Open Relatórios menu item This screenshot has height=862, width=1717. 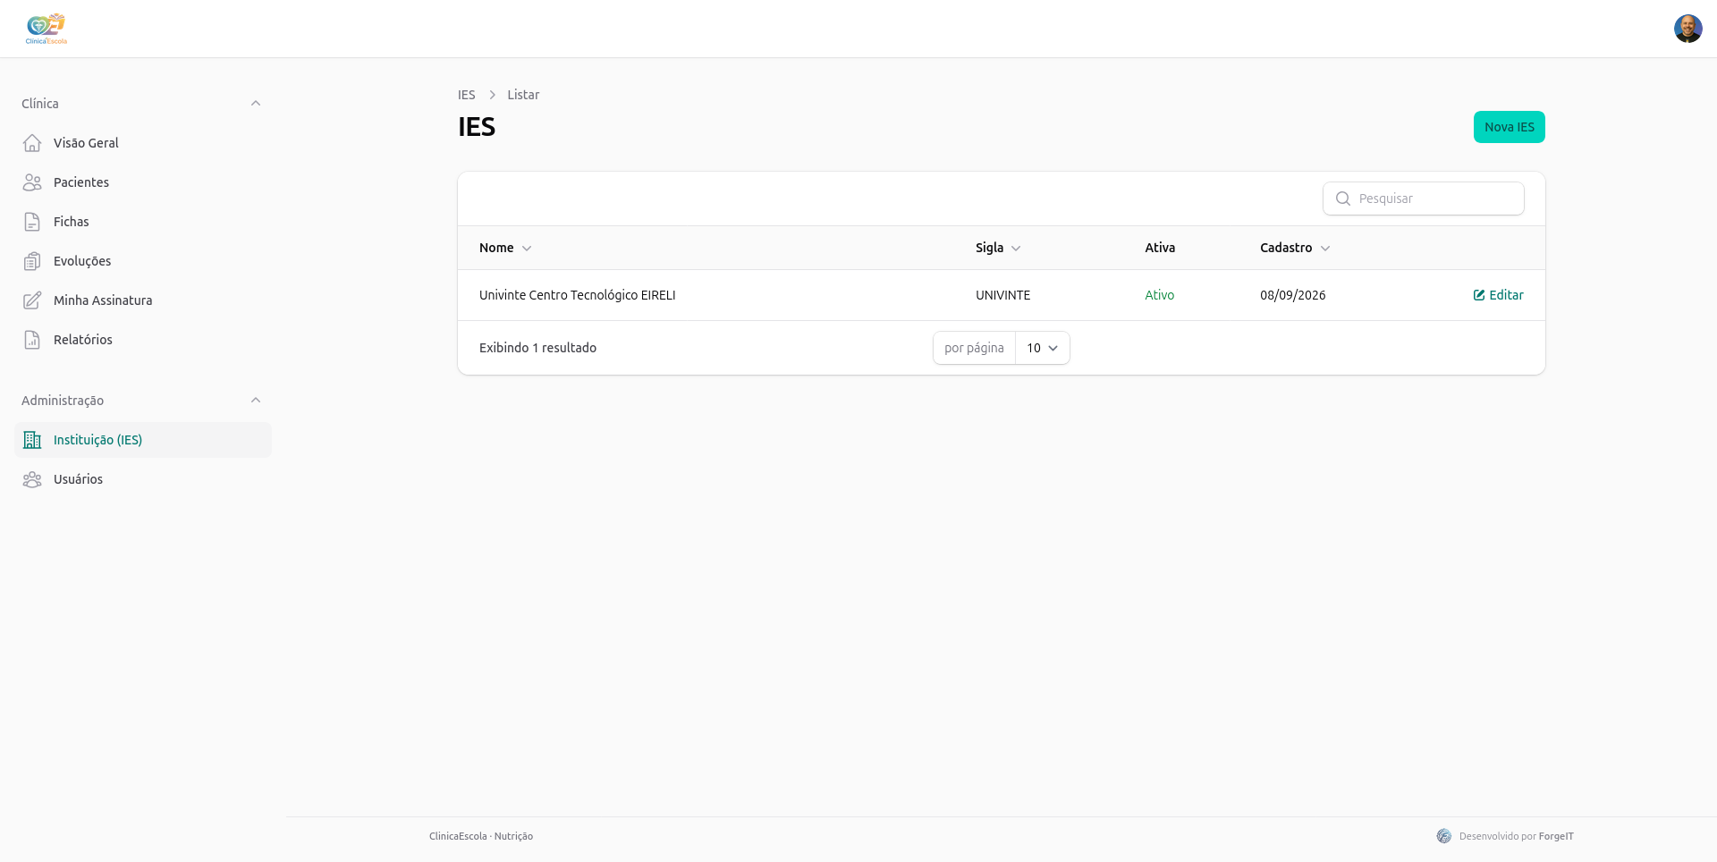coord(143,340)
